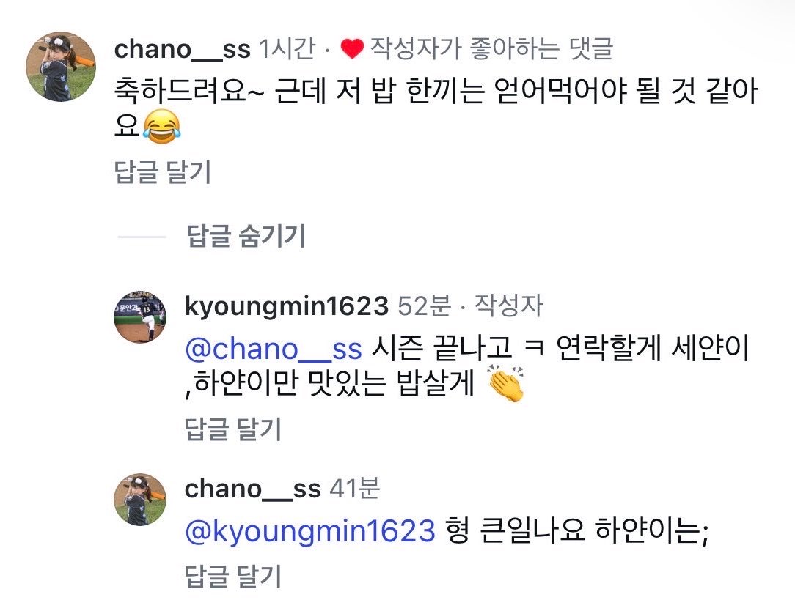Viewport: 795px width, 611px height.
Task: Open username chano__ss on the top comment
Action: point(183,50)
